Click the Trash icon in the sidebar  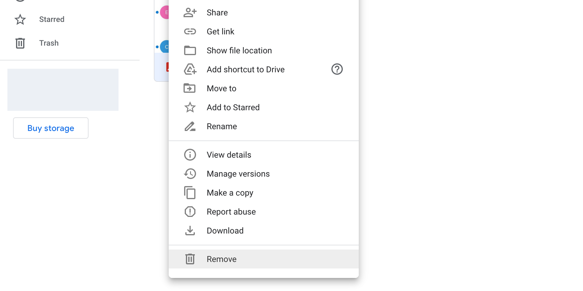click(x=20, y=43)
